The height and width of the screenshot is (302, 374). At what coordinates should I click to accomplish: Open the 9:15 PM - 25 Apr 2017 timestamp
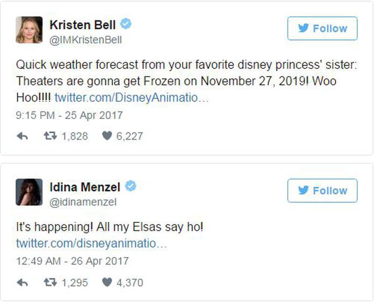pyautogui.click(x=69, y=115)
